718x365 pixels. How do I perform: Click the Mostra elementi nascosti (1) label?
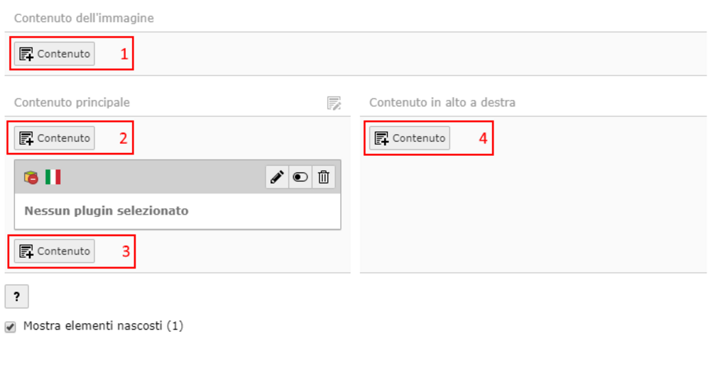(104, 326)
